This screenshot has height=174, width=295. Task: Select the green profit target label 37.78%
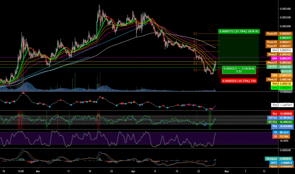coord(239,31)
